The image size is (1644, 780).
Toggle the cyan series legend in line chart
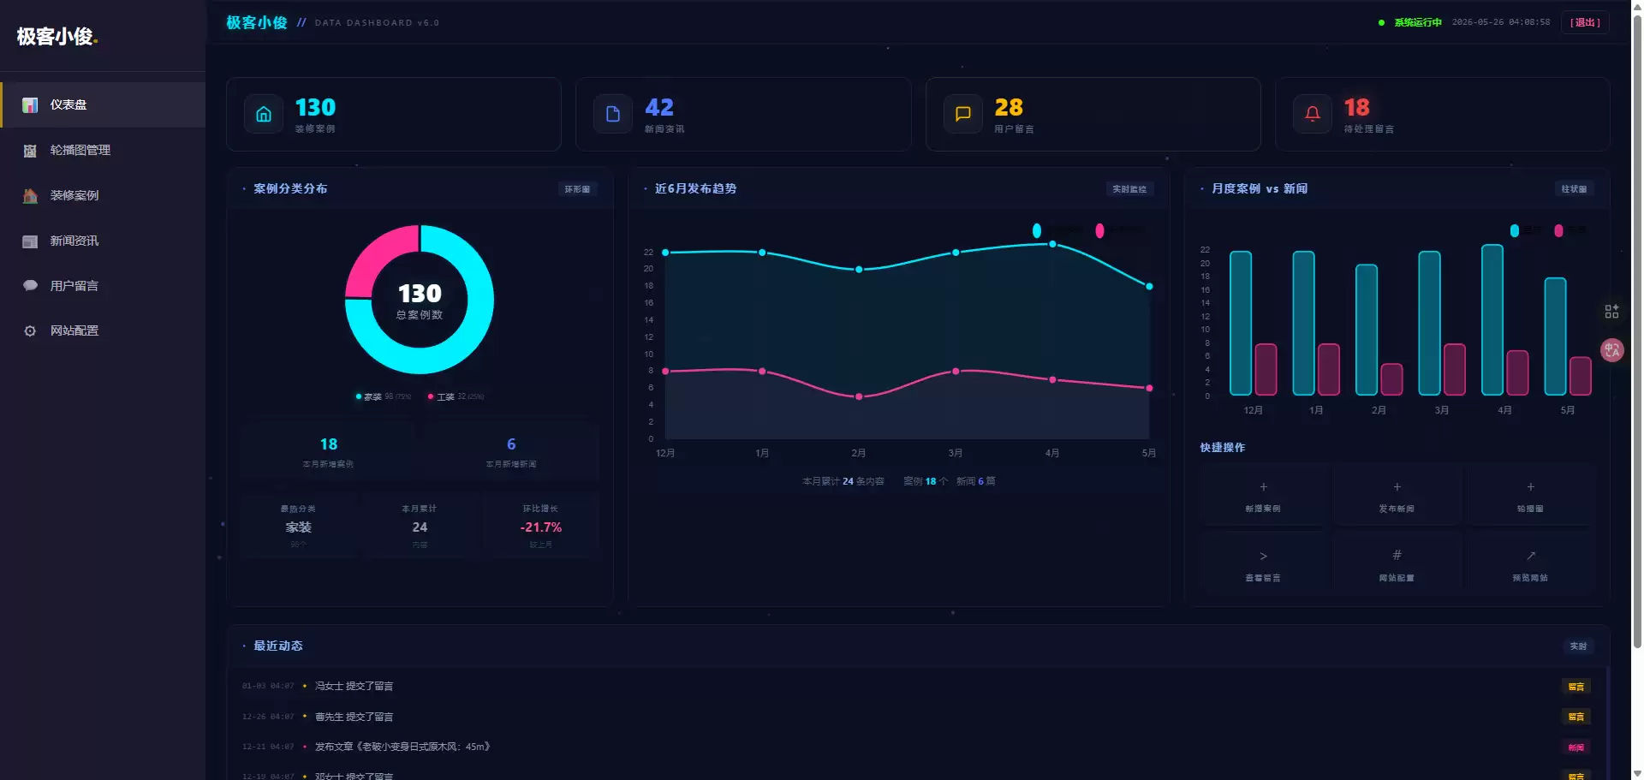click(1037, 230)
